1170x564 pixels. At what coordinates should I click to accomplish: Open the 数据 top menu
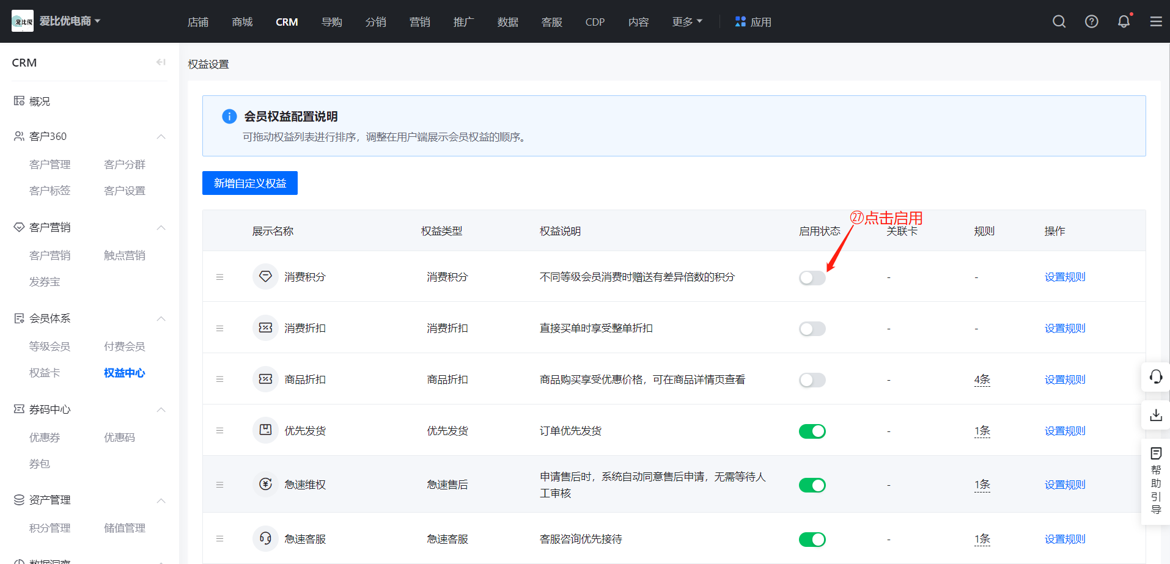[x=507, y=22]
